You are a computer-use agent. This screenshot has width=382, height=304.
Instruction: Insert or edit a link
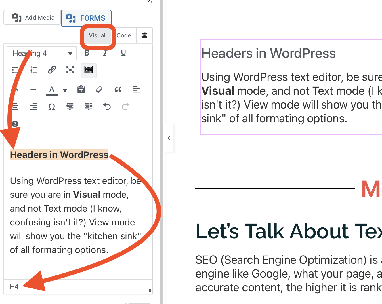(52, 70)
